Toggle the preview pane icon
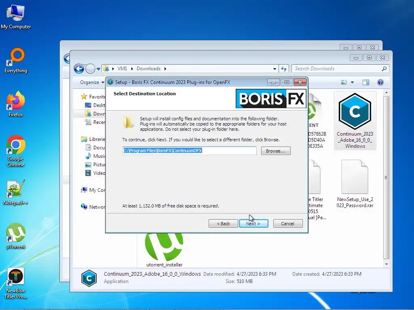Image resolution: width=414 pixels, height=310 pixels. 366,82
